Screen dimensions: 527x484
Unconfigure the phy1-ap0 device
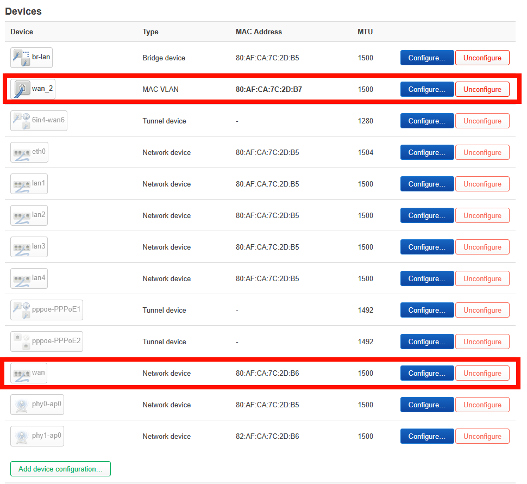(x=482, y=436)
